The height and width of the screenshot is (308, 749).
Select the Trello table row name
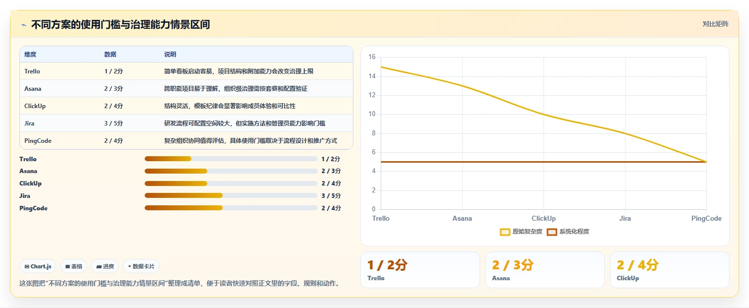point(32,71)
